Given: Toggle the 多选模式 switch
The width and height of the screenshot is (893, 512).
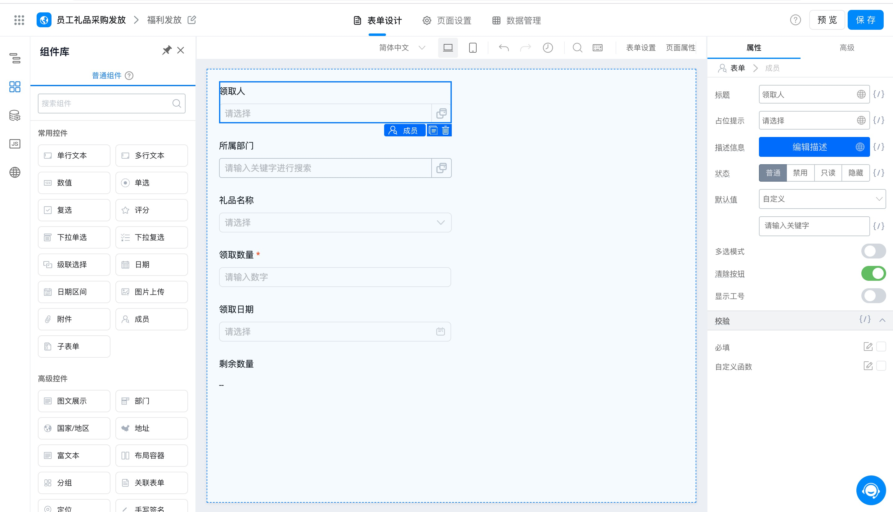Looking at the screenshot, I should pos(873,251).
